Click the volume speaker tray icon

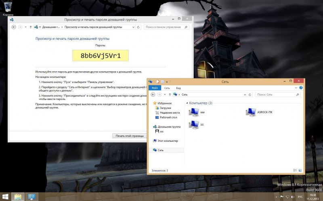tap(293, 197)
